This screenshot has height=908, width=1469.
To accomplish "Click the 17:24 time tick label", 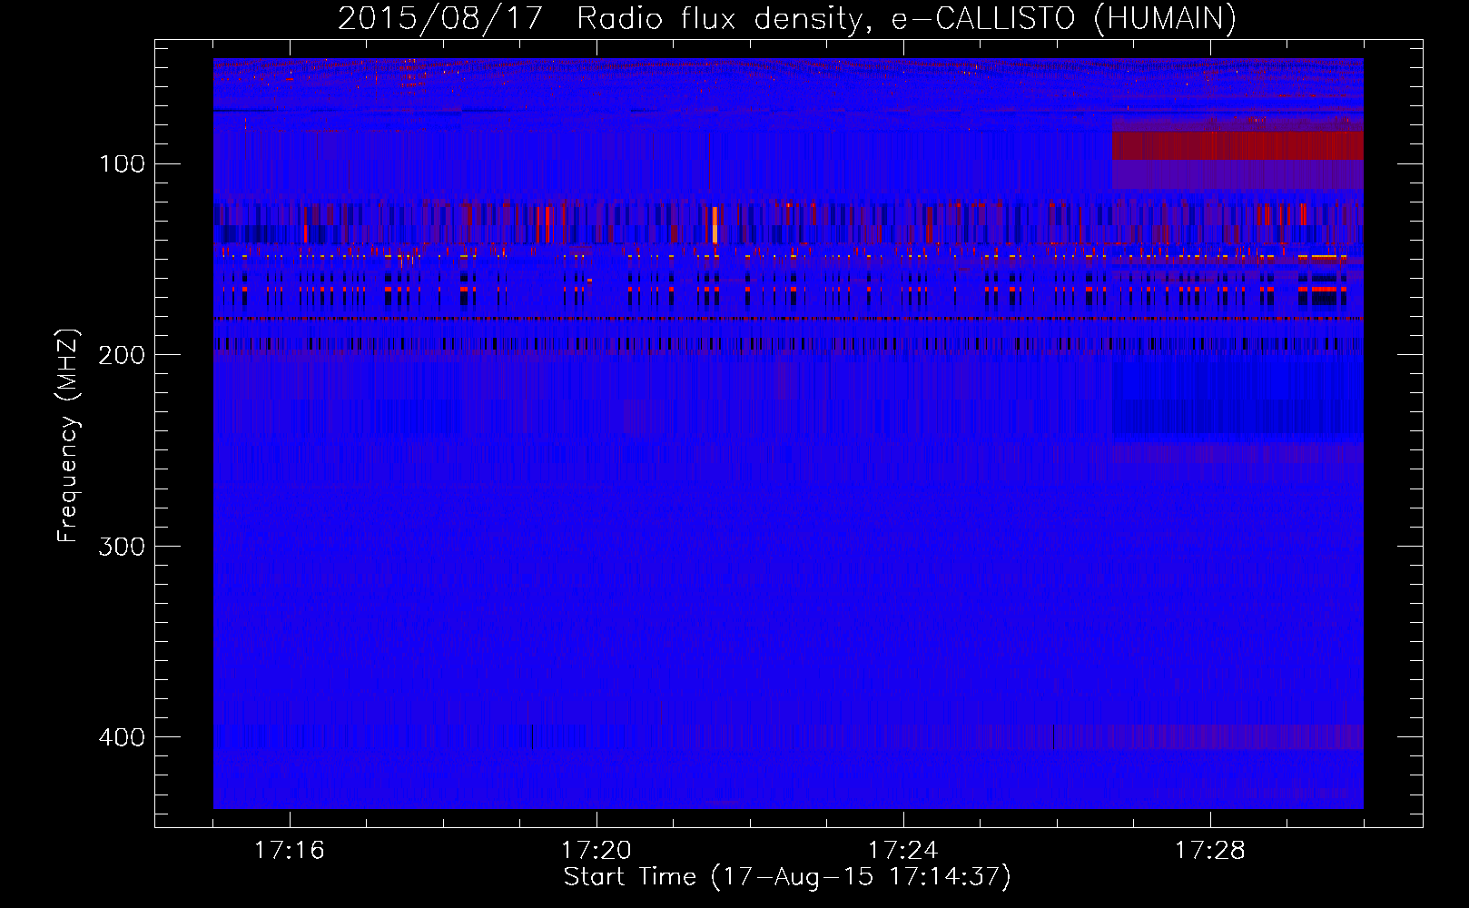I will click(903, 851).
